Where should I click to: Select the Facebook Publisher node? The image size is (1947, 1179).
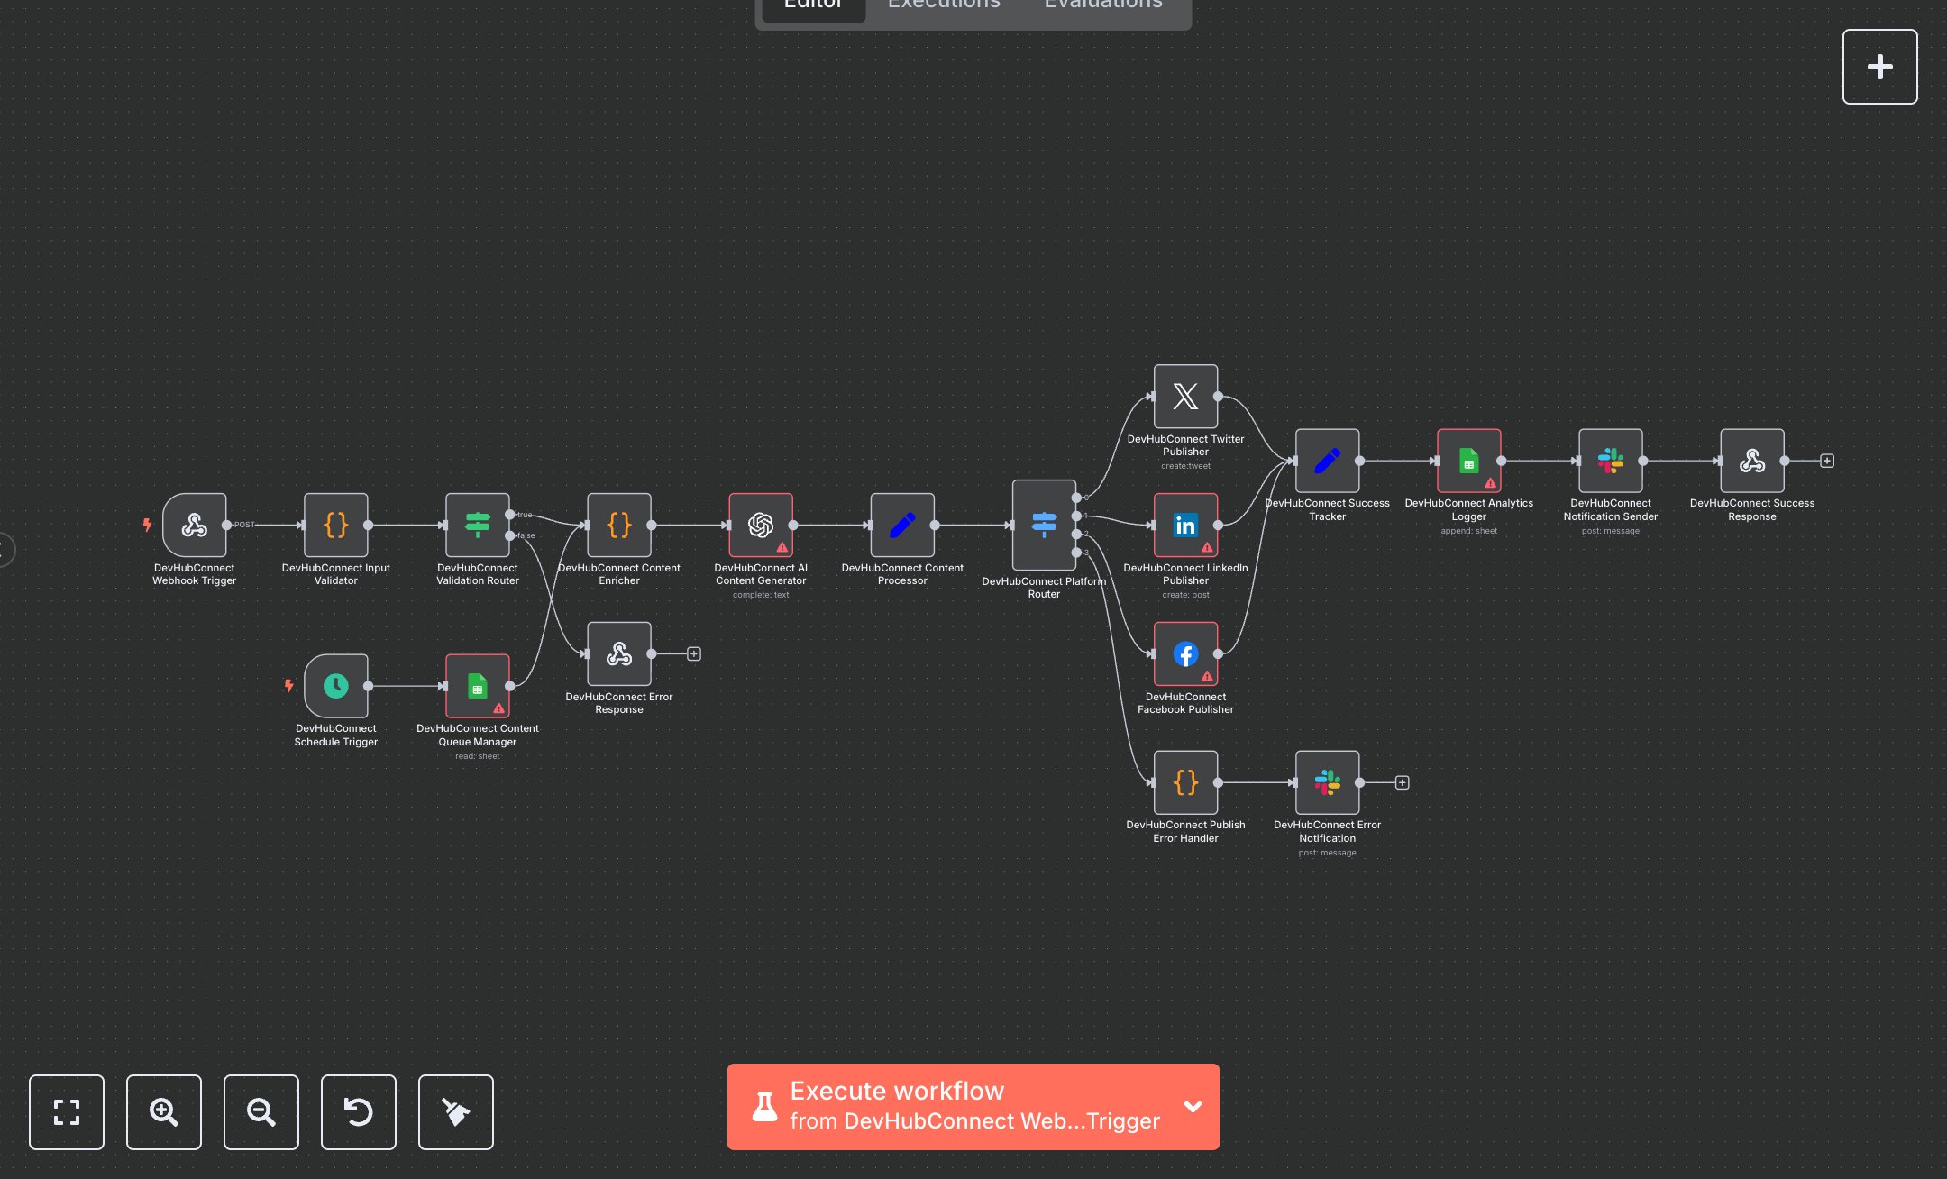tap(1185, 653)
